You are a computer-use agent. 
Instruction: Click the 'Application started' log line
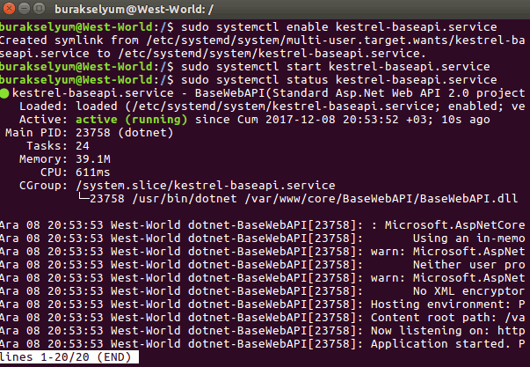(x=262, y=344)
